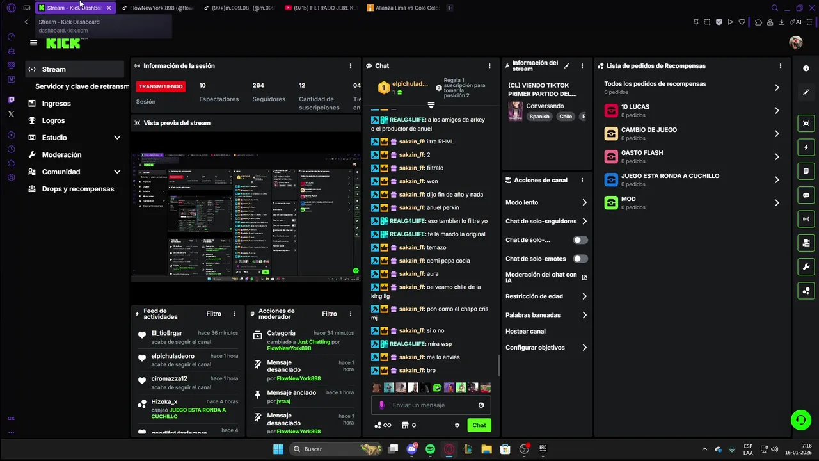
Task: Edit stream information with the pencil icon
Action: (567, 66)
